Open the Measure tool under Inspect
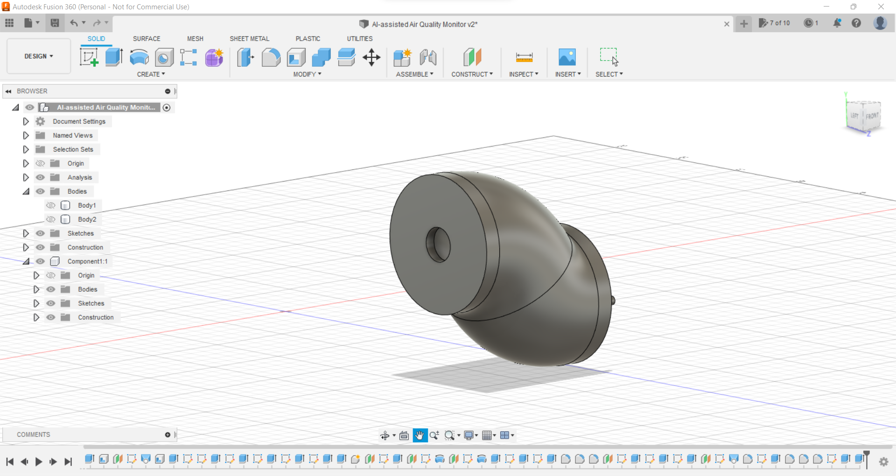This screenshot has height=476, width=896. 524,57
